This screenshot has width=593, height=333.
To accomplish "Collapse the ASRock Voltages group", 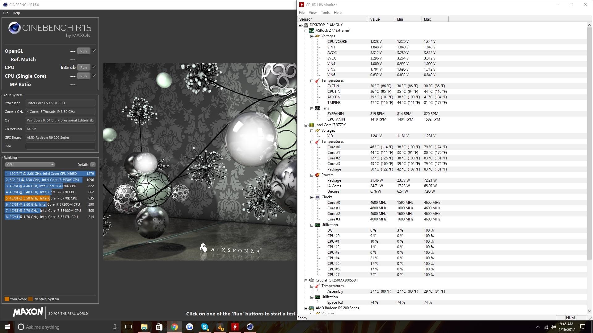I will click(x=312, y=36).
